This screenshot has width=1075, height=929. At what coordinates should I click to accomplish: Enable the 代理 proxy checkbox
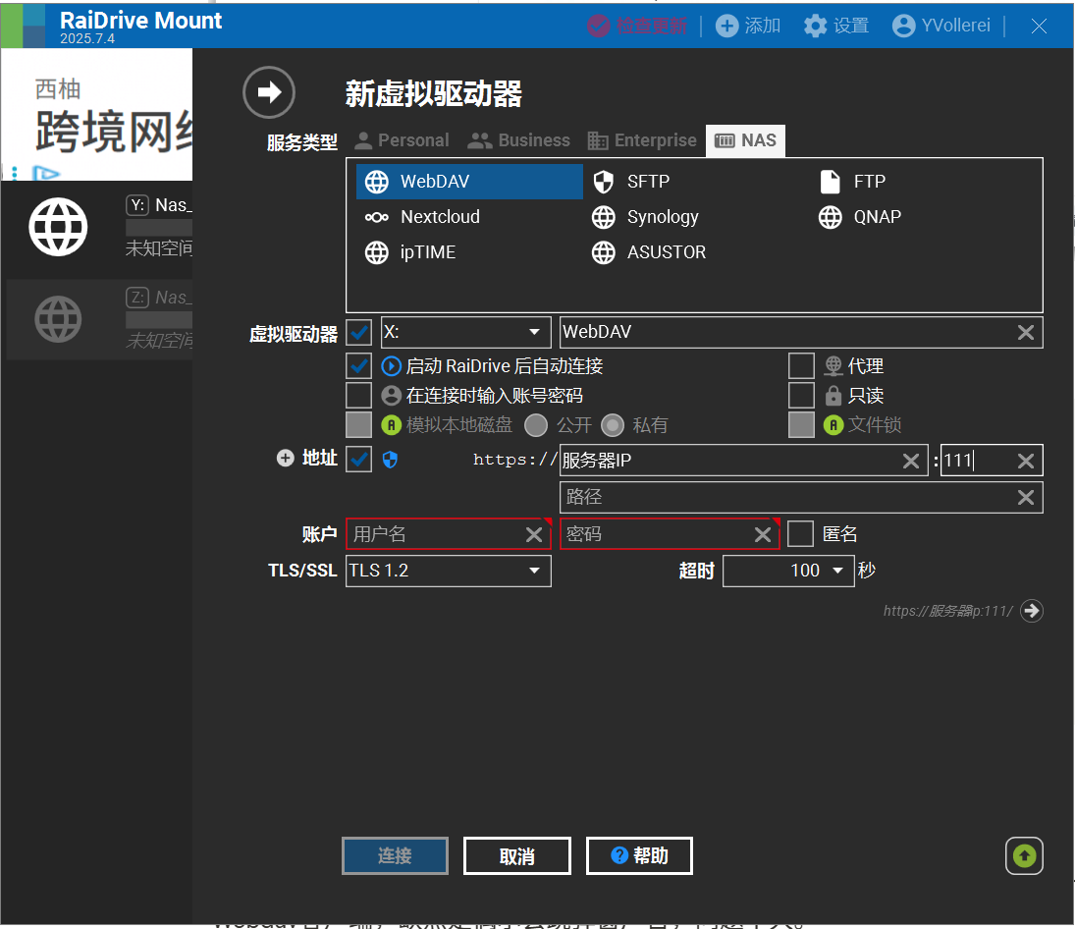click(x=801, y=366)
